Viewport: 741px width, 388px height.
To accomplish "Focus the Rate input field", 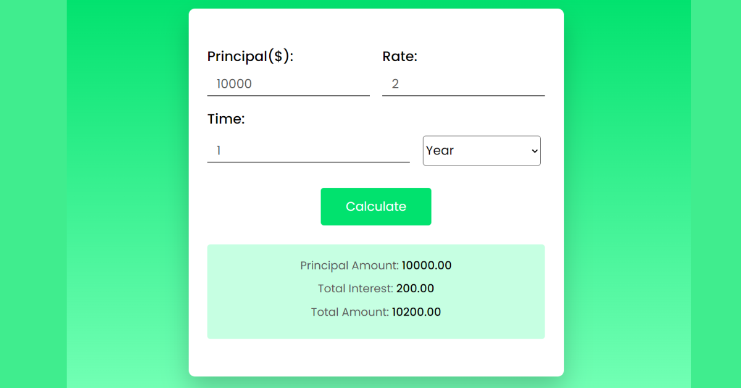I will [x=463, y=84].
